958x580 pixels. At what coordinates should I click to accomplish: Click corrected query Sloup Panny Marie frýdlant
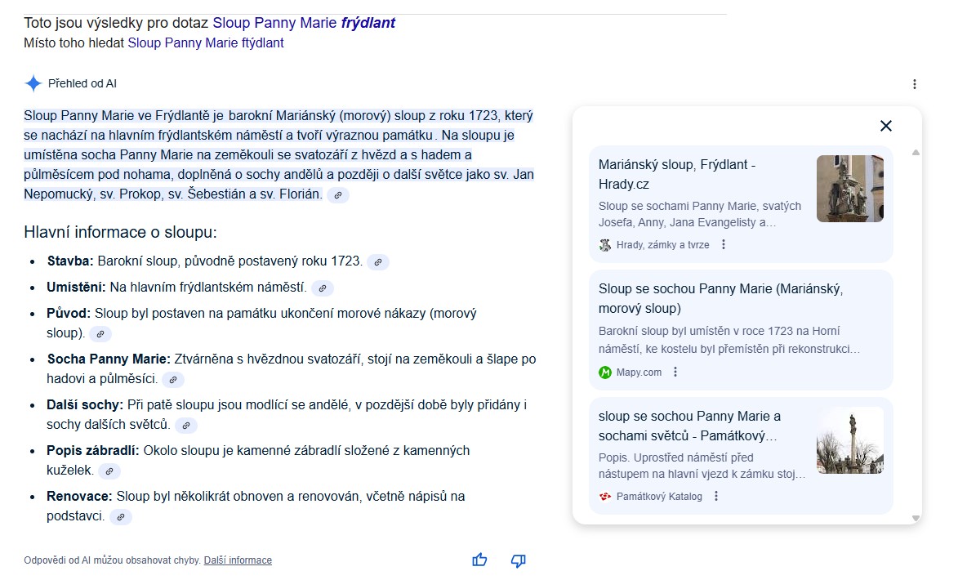(x=303, y=23)
